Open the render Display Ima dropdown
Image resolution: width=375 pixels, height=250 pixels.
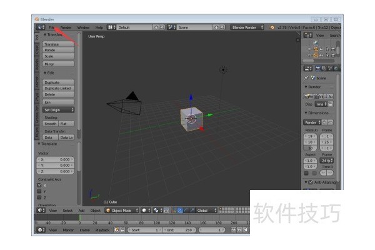(321, 104)
